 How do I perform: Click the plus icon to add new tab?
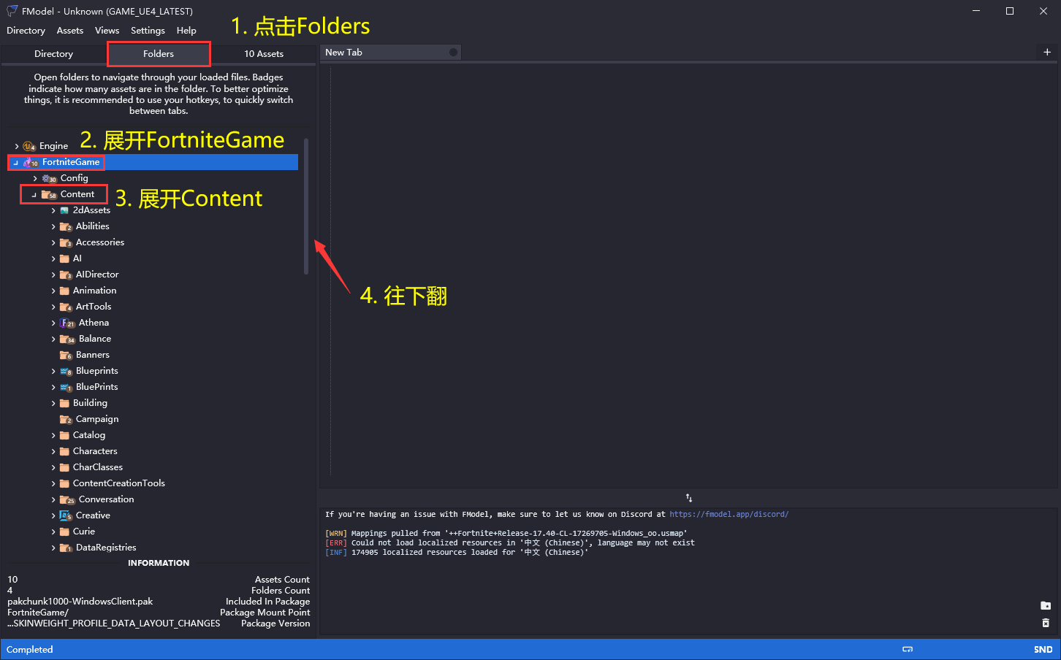[1047, 52]
